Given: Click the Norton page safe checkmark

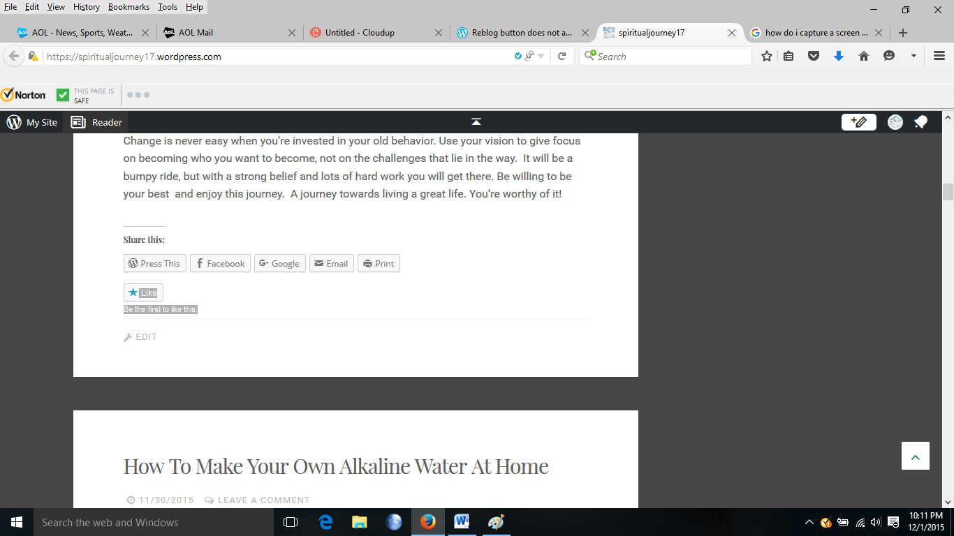Looking at the screenshot, I should coord(63,95).
